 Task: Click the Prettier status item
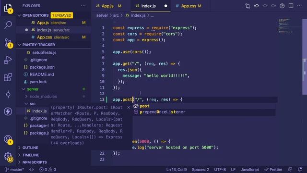273,170
